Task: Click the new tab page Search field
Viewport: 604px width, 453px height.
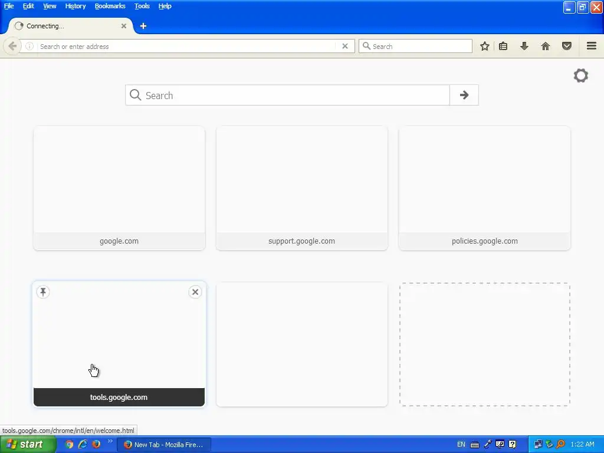Action: (287, 95)
